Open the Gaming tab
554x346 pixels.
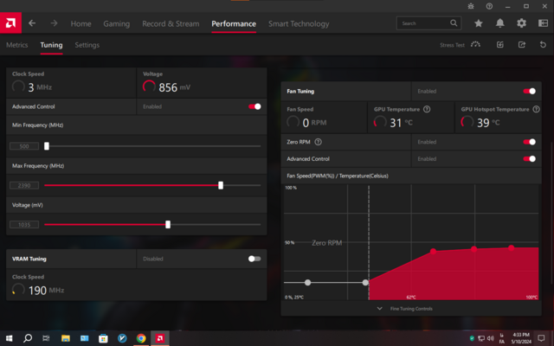(x=116, y=23)
